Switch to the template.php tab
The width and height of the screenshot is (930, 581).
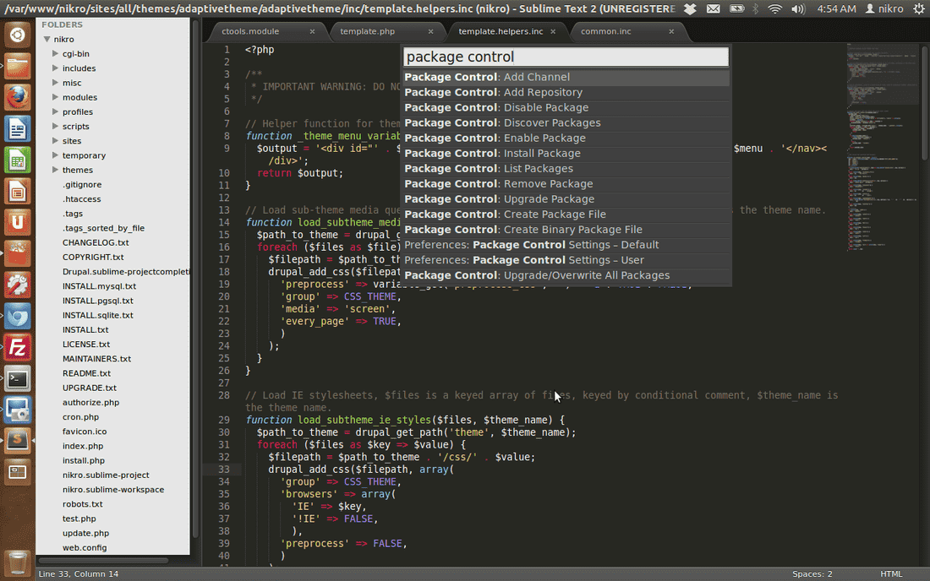point(367,31)
